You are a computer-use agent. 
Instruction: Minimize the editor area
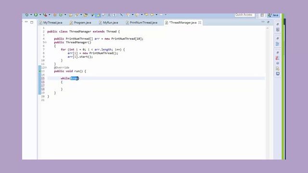tap(263, 22)
